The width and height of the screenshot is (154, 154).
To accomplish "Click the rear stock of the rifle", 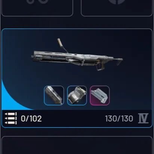I will [118, 61].
